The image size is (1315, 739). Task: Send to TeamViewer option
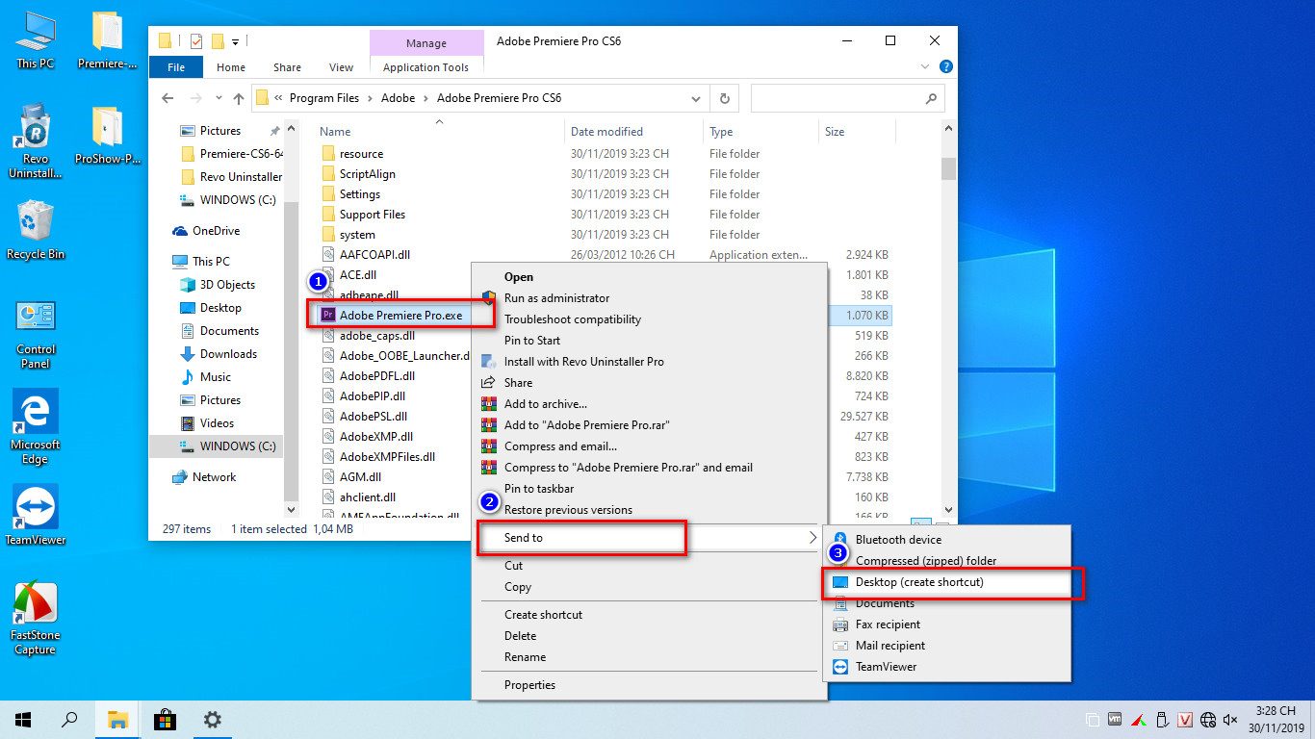[886, 667]
